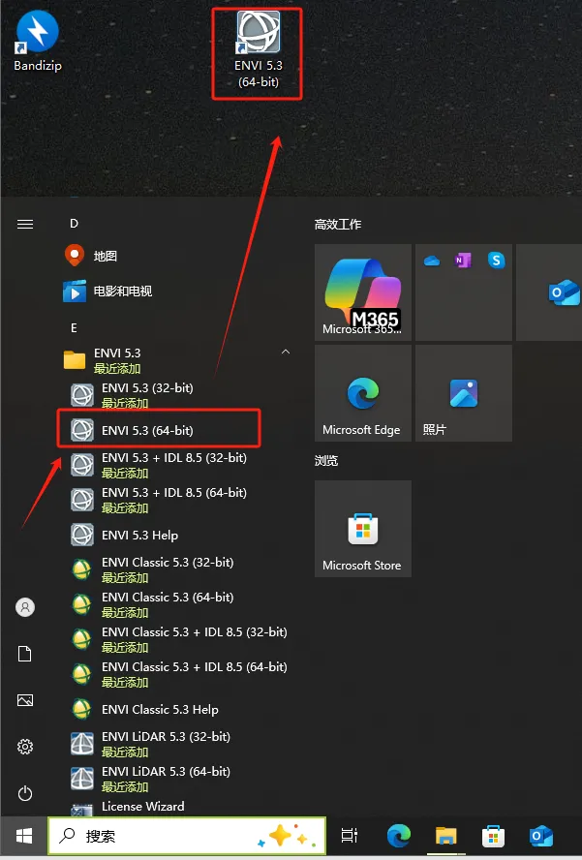582x860 pixels.
Task: Open the Skype tile icon
Action: pyautogui.click(x=496, y=260)
